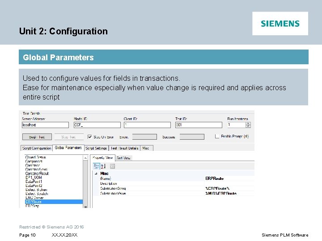Click the Errors count box
Viewport: 322px width, 241px height.
pos(144,137)
